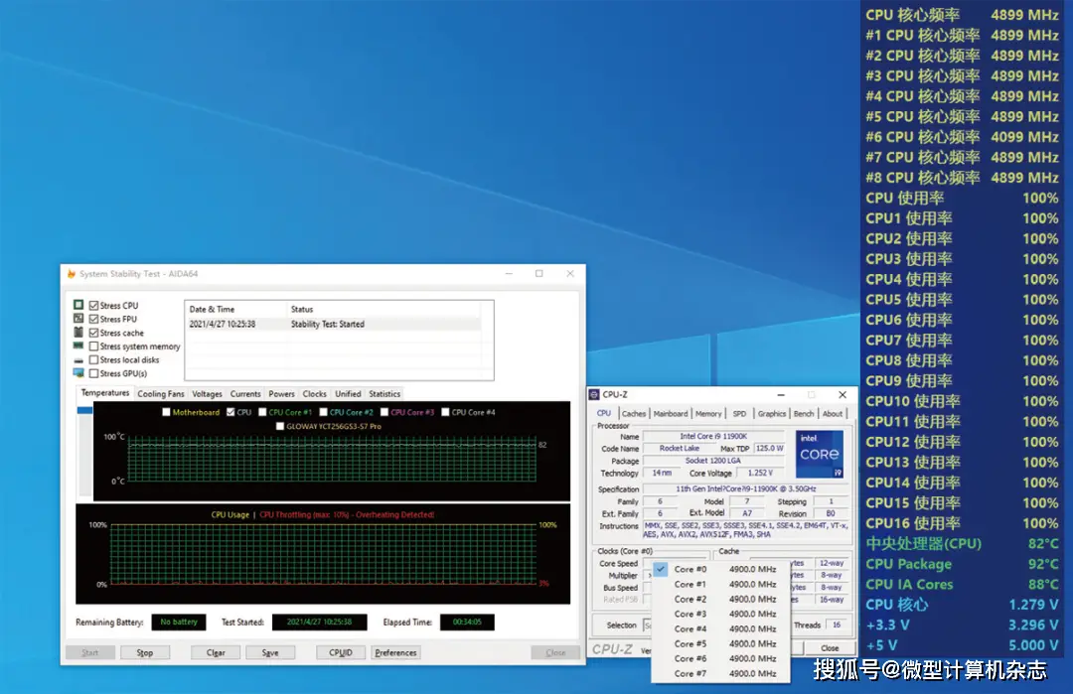Select Core #5 in the clocks popup menu
Viewport: 1073px width, 694px height.
pos(720,644)
